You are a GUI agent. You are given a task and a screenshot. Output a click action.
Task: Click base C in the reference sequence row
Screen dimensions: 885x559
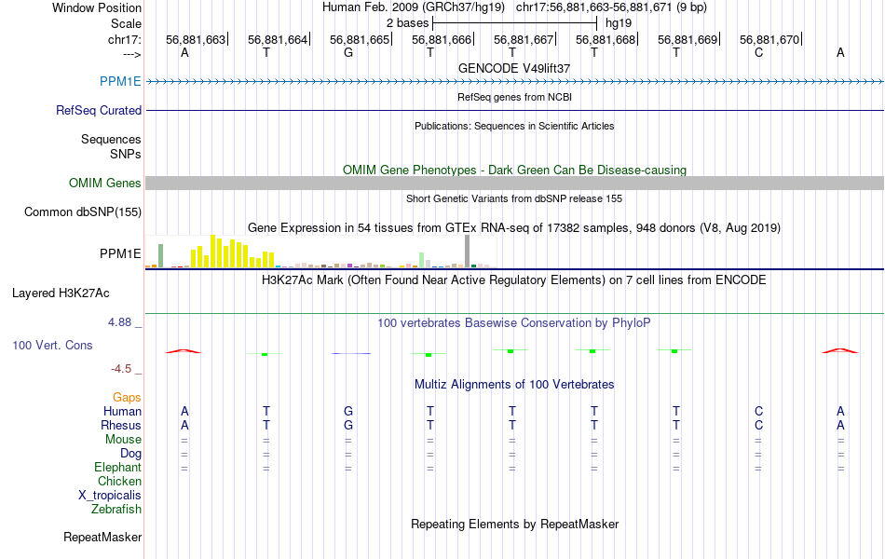[x=758, y=52]
